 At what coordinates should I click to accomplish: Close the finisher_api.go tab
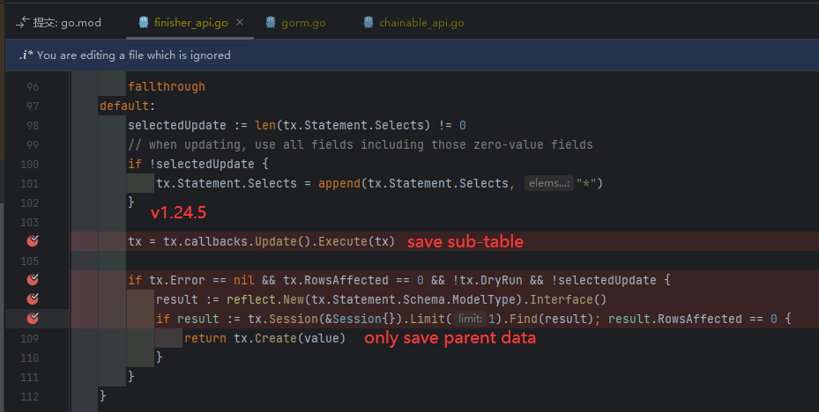click(240, 22)
